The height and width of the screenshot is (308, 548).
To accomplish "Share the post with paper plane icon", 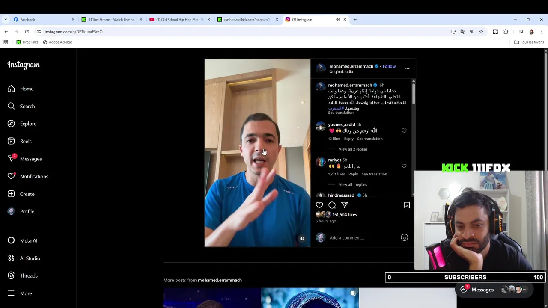I will click(345, 205).
